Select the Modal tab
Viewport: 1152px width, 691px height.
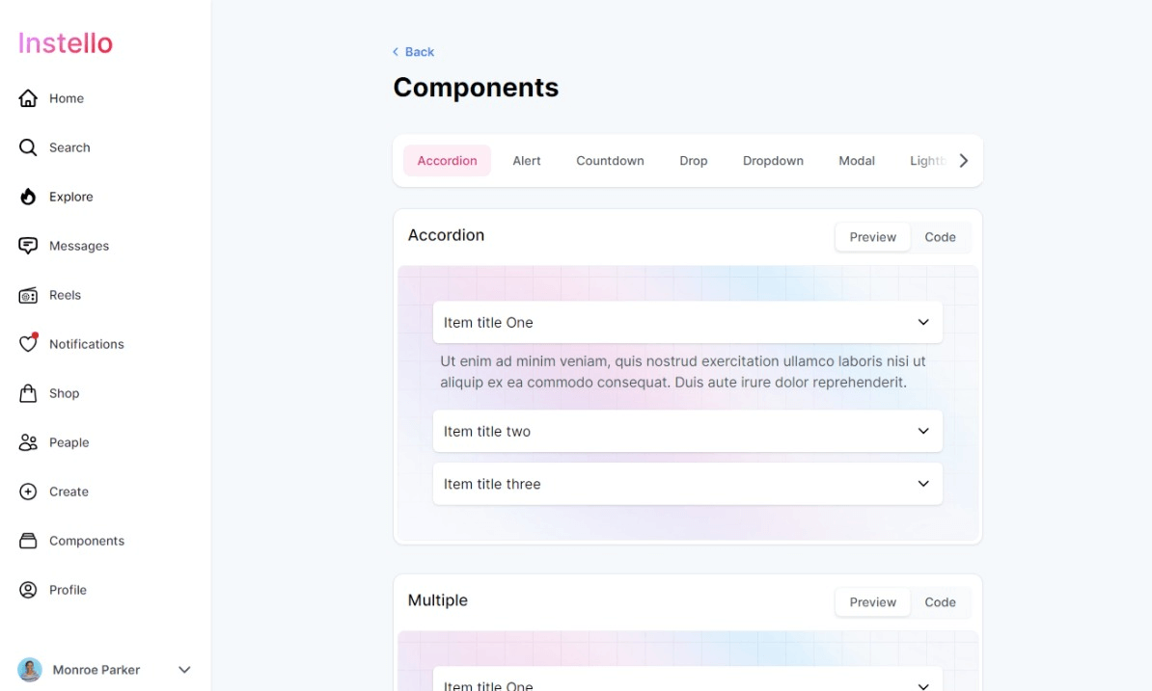pyautogui.click(x=856, y=161)
